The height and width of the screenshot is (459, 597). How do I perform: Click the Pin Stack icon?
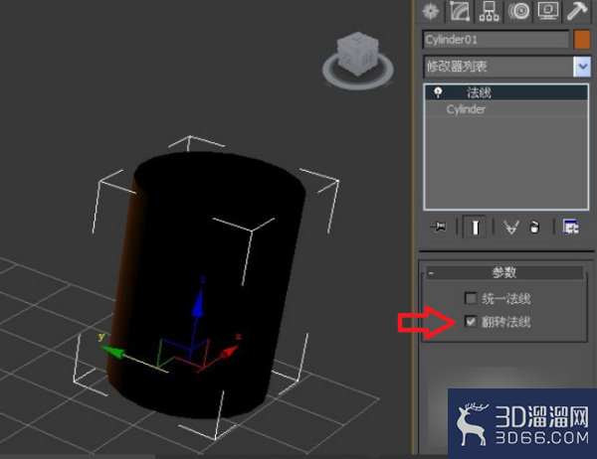(x=439, y=228)
